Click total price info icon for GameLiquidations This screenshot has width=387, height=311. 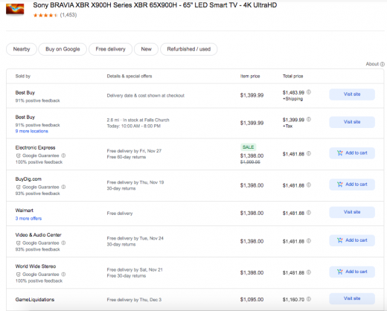pyautogui.click(x=309, y=299)
